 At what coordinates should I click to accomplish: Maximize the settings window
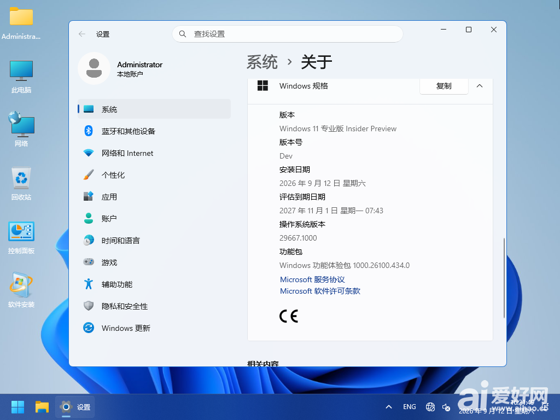pyautogui.click(x=469, y=30)
